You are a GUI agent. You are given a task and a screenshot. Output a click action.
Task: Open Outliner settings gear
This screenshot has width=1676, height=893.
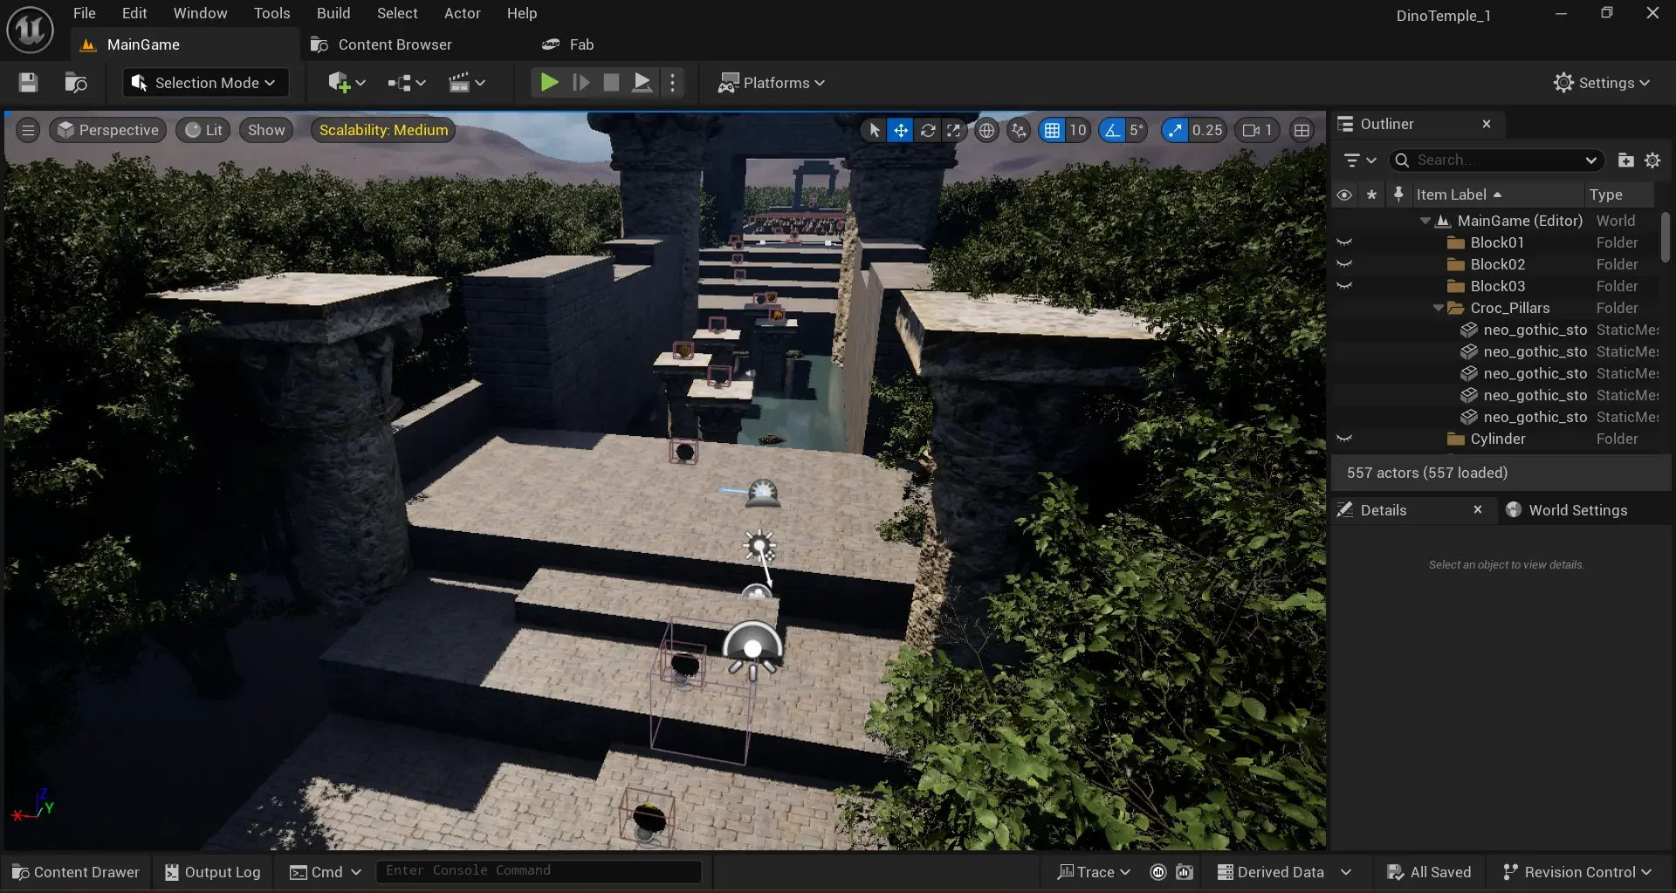point(1652,160)
